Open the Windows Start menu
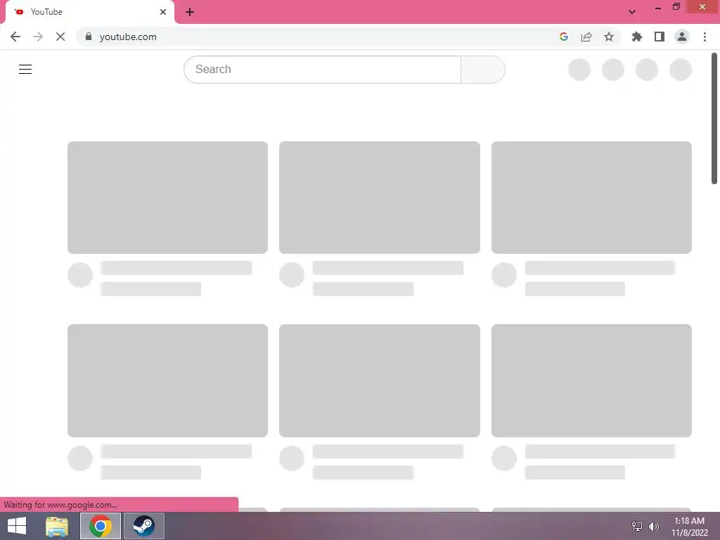This screenshot has width=720, height=540. click(17, 526)
